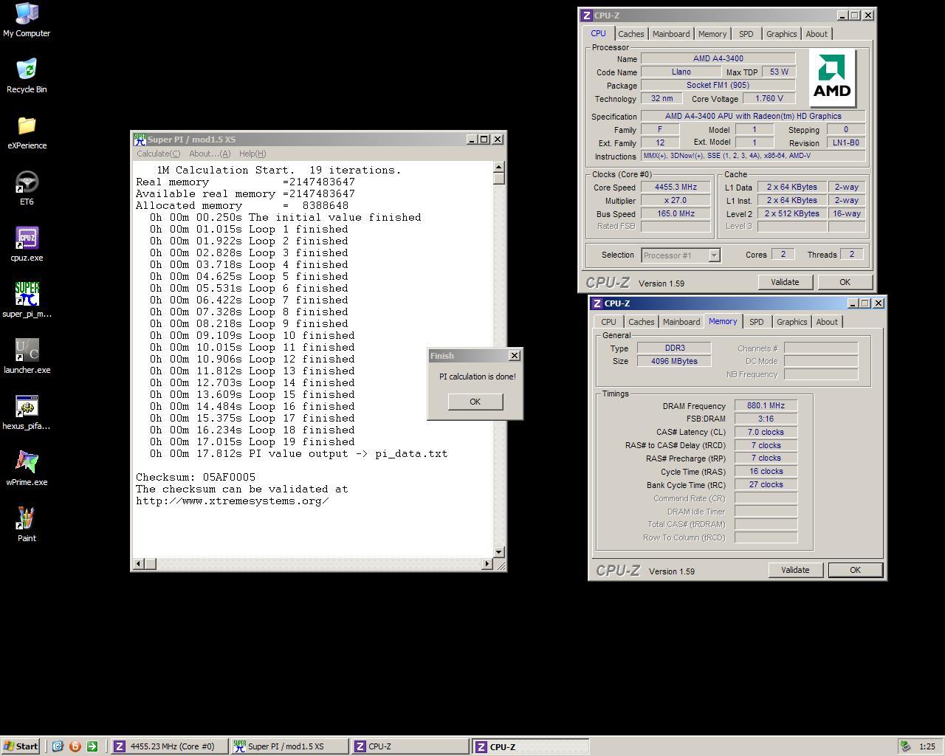Switch to Graphics tab in lower CPU-Z

[x=791, y=322]
